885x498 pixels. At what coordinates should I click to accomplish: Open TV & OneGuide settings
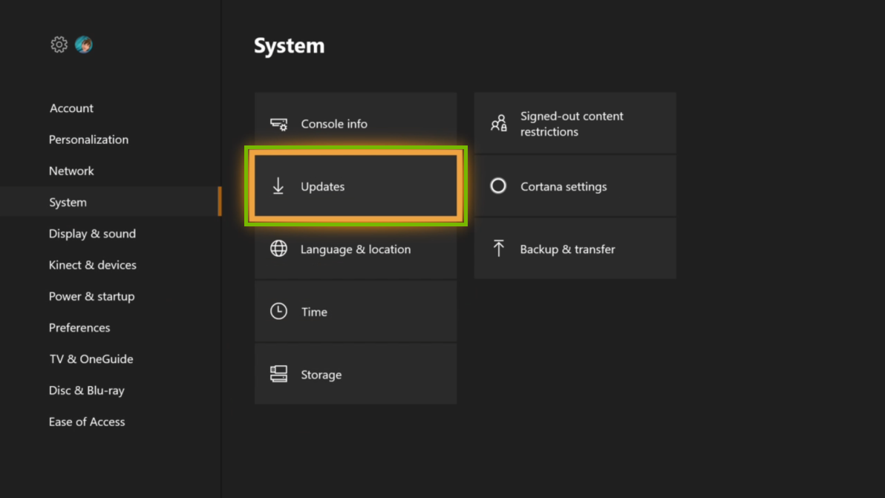coord(91,358)
